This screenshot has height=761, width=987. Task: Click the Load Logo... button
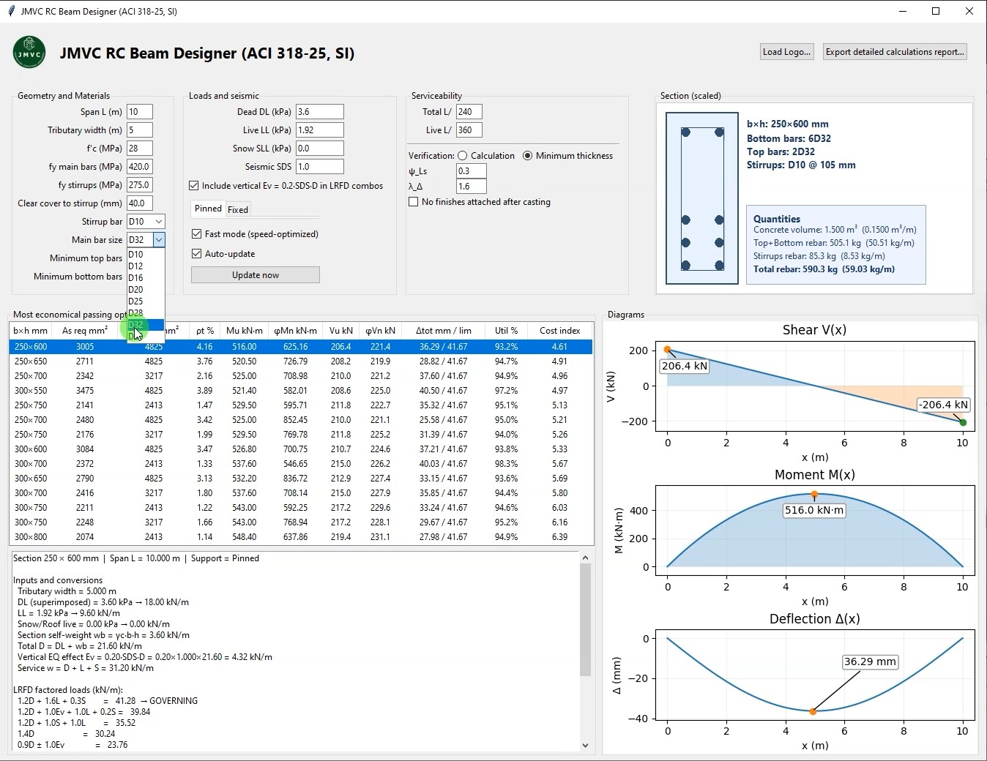click(787, 52)
